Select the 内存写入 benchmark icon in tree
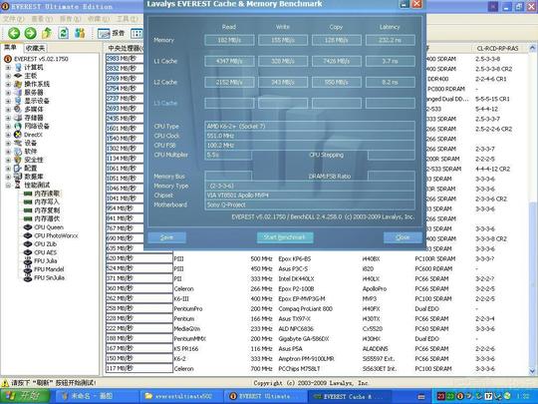The image size is (538, 404). [x=28, y=202]
